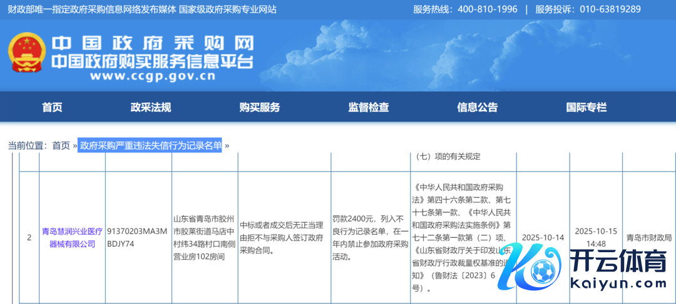Click the service hotline number 400-810-1996
This screenshot has width=676, height=304.
tap(488, 9)
